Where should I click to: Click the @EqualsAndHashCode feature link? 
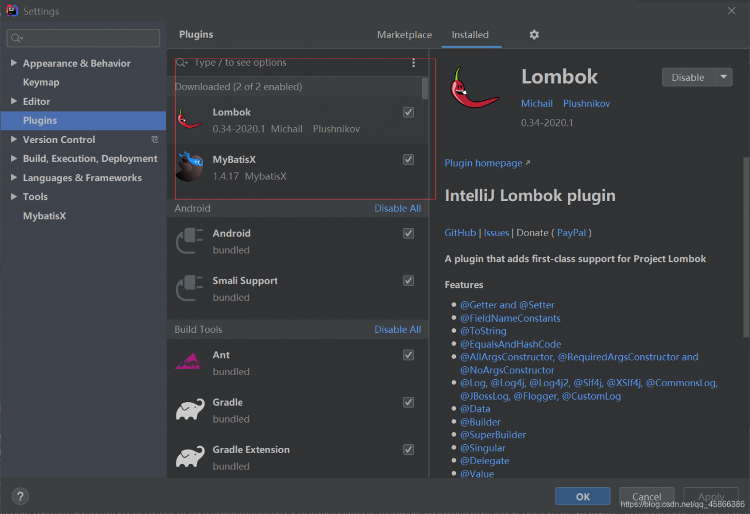click(510, 344)
